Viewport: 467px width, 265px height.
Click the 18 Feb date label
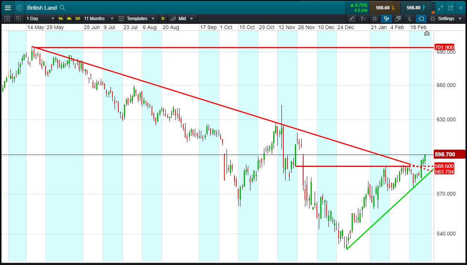(x=418, y=27)
